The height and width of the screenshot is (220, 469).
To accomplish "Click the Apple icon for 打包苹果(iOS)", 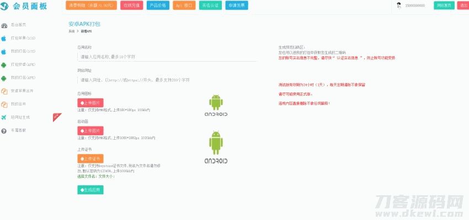I will (4, 38).
